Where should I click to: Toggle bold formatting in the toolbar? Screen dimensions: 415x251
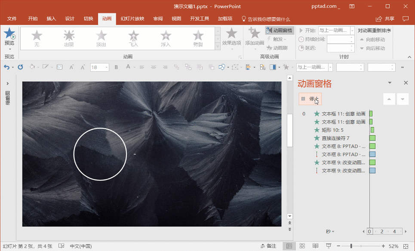116,67
